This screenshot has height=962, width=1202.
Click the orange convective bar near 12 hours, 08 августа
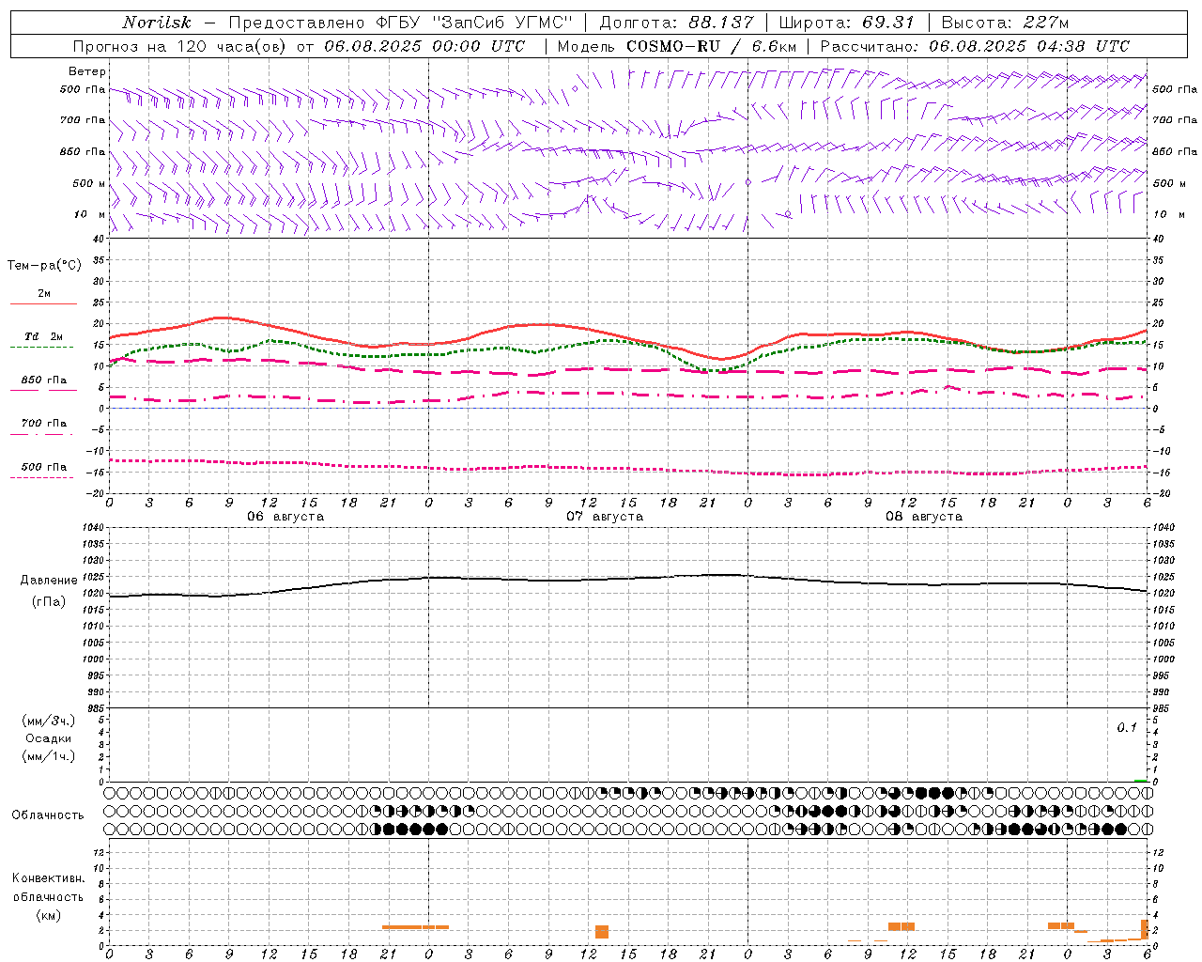coord(901,926)
